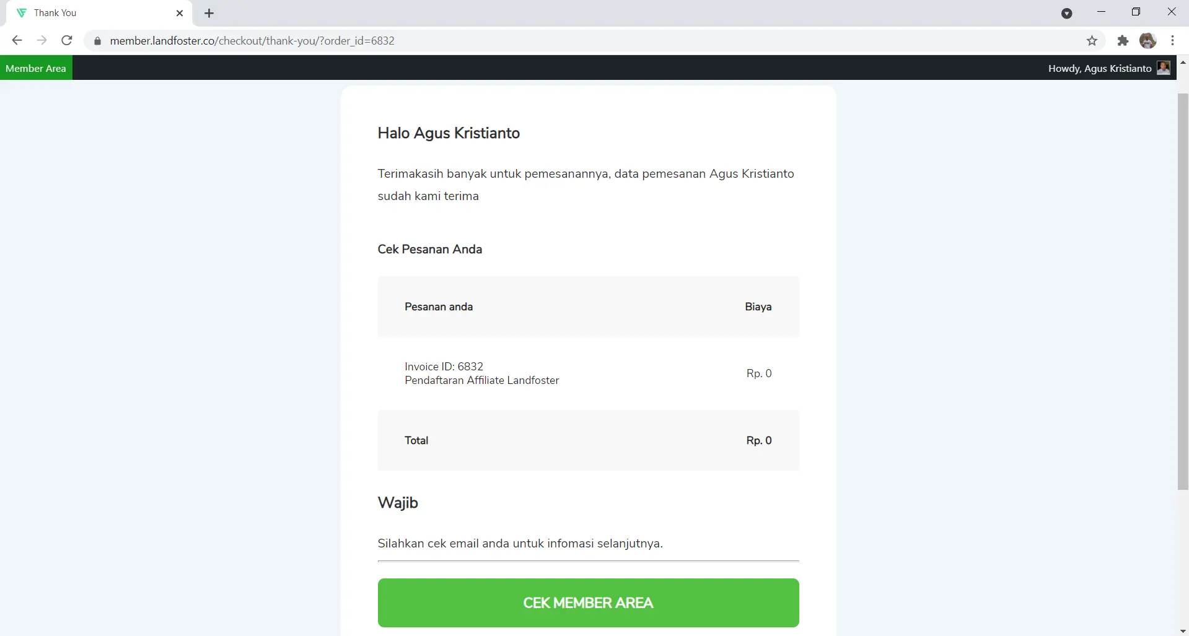The width and height of the screenshot is (1189, 636).
Task: Click Howdy, Agus Kristianto account menu
Action: coord(1099,68)
